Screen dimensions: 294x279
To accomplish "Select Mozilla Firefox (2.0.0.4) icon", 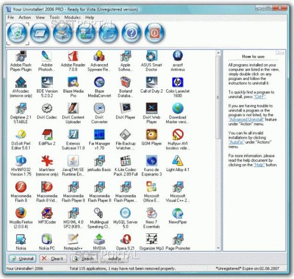I will pyautogui.click(x=21, y=213).
